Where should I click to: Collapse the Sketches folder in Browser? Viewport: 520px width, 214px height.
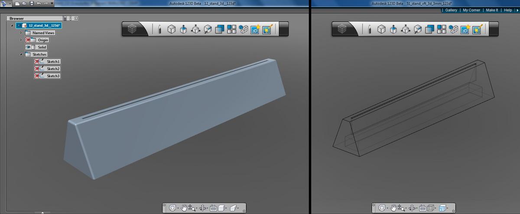(21, 54)
